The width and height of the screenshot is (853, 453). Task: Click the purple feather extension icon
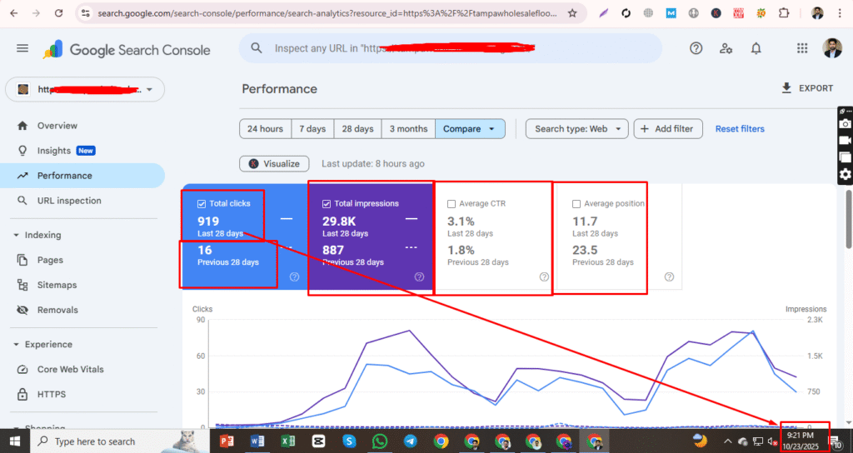(x=603, y=13)
